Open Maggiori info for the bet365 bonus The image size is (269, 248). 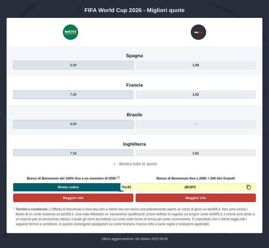(73, 198)
